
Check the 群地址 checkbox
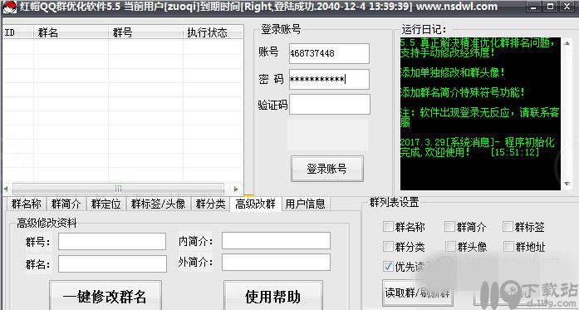[x=509, y=247]
